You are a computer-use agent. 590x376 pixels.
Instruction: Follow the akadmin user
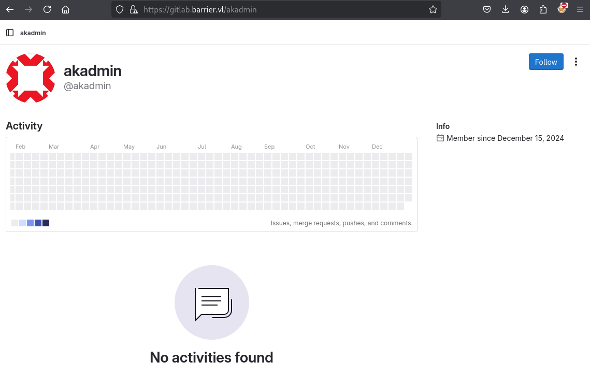(546, 62)
